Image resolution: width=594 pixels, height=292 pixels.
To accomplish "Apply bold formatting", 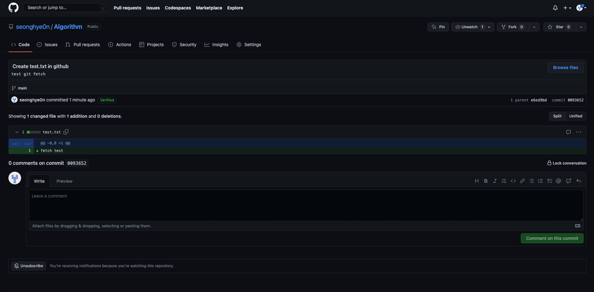I will (486, 181).
